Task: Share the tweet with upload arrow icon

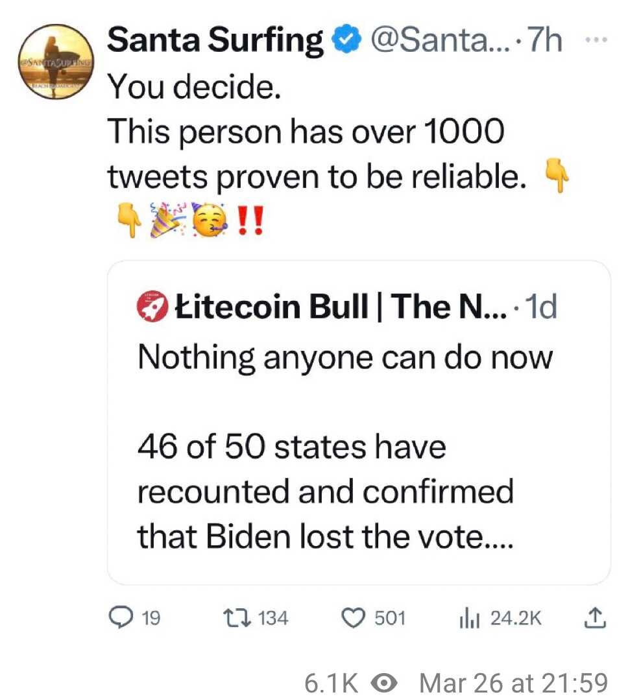Action: click(595, 618)
